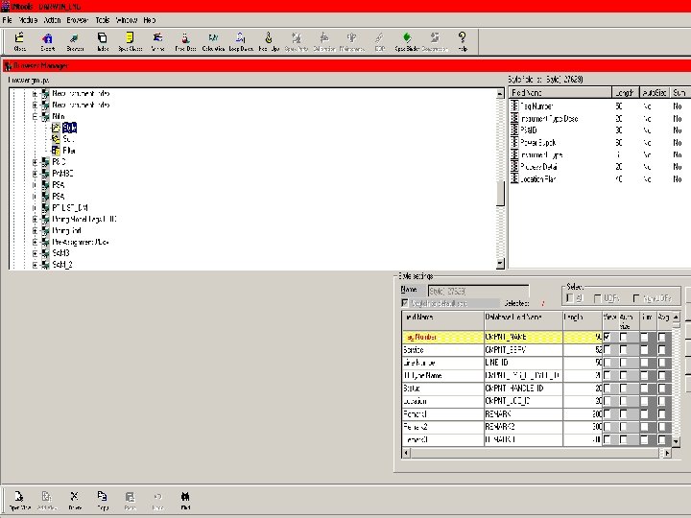Image resolution: width=691 pixels, height=518 pixels.
Task: Check View checkbox for Service row
Action: click(x=608, y=350)
